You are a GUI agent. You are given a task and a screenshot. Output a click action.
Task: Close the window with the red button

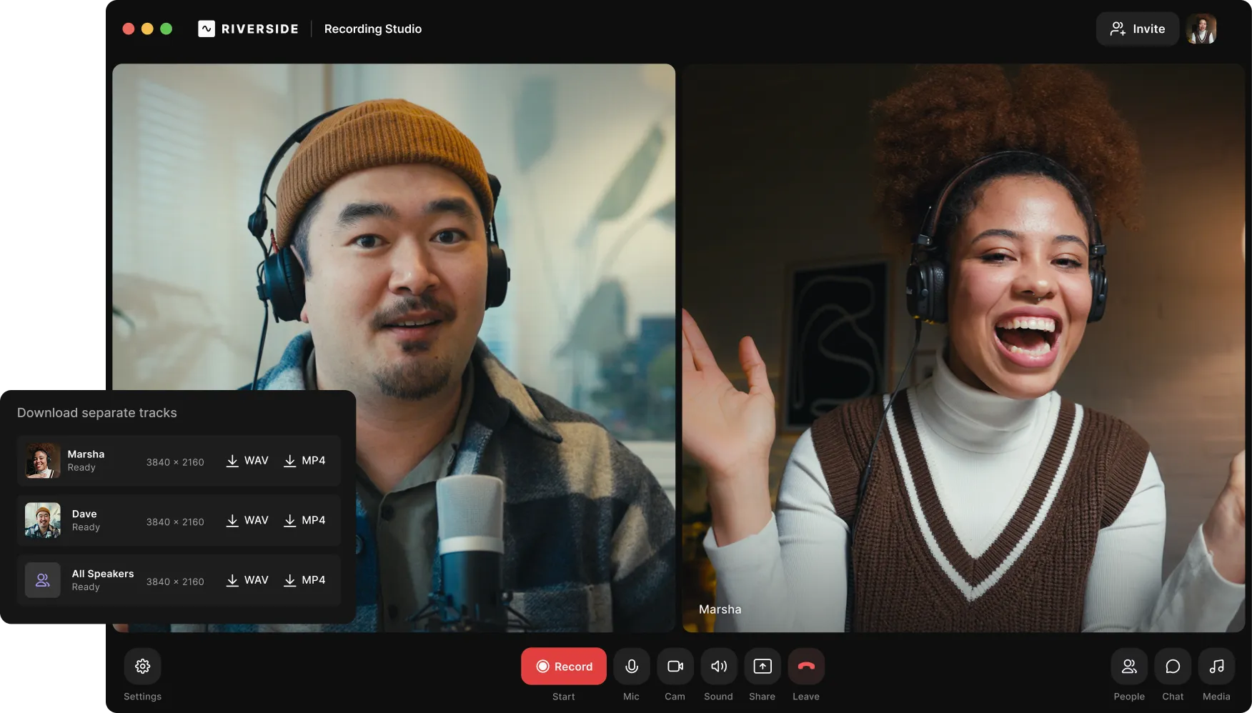tap(129, 29)
